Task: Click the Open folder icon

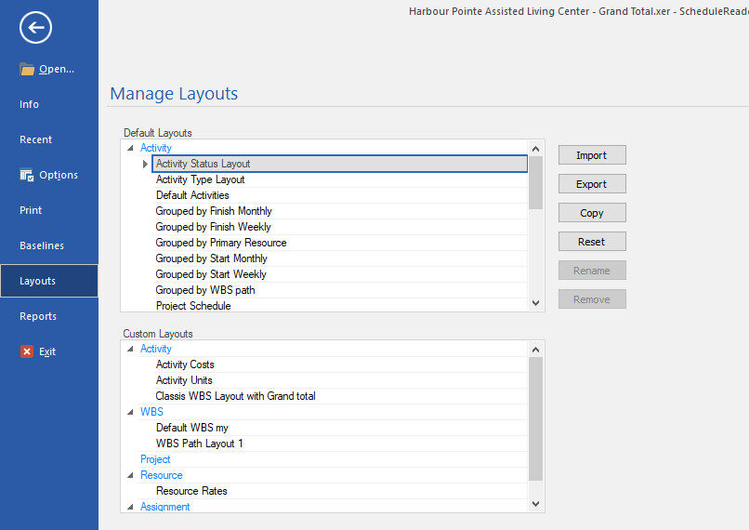Action: [27, 70]
